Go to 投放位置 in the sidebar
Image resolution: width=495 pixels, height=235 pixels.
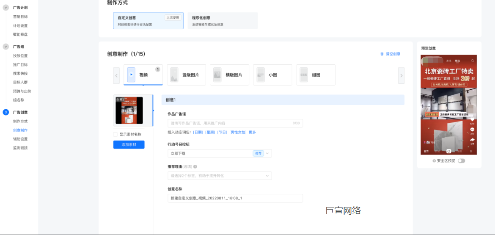tap(20, 56)
